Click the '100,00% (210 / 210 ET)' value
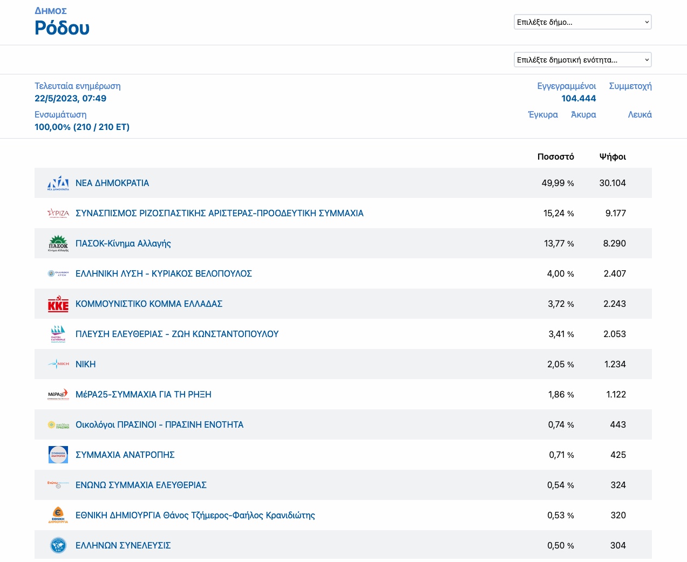The width and height of the screenshot is (687, 562). click(x=82, y=127)
